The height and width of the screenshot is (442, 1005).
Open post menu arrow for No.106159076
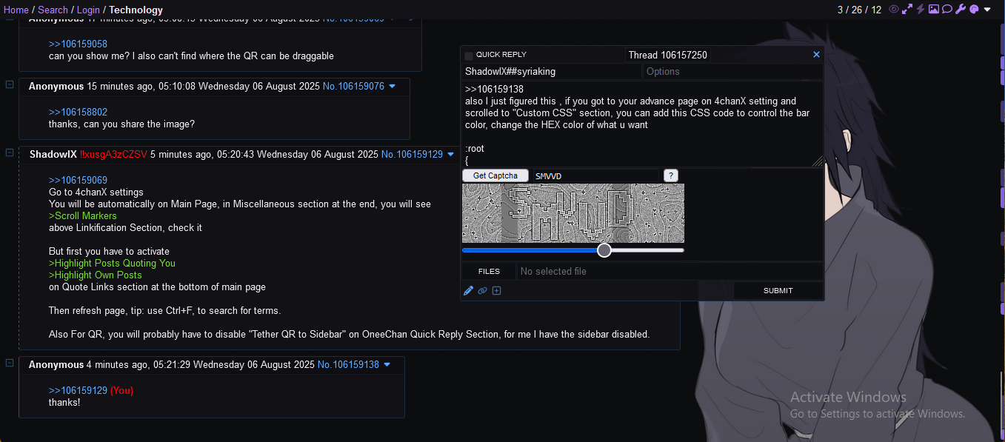click(x=393, y=87)
